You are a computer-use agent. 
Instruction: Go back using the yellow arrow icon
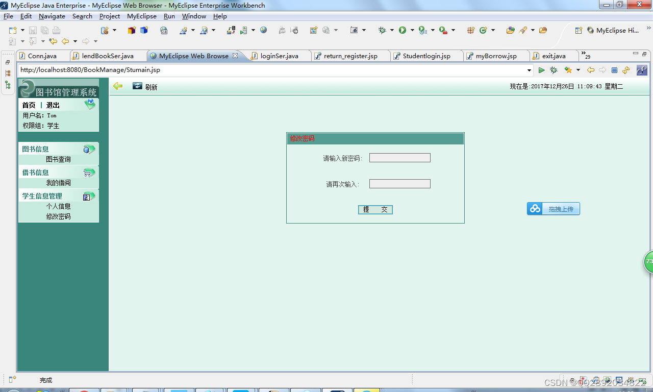[118, 86]
